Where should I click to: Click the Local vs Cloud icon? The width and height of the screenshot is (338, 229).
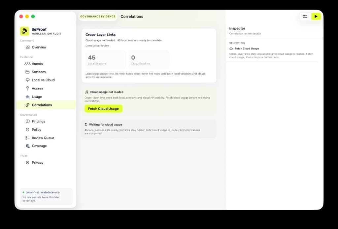point(27,80)
